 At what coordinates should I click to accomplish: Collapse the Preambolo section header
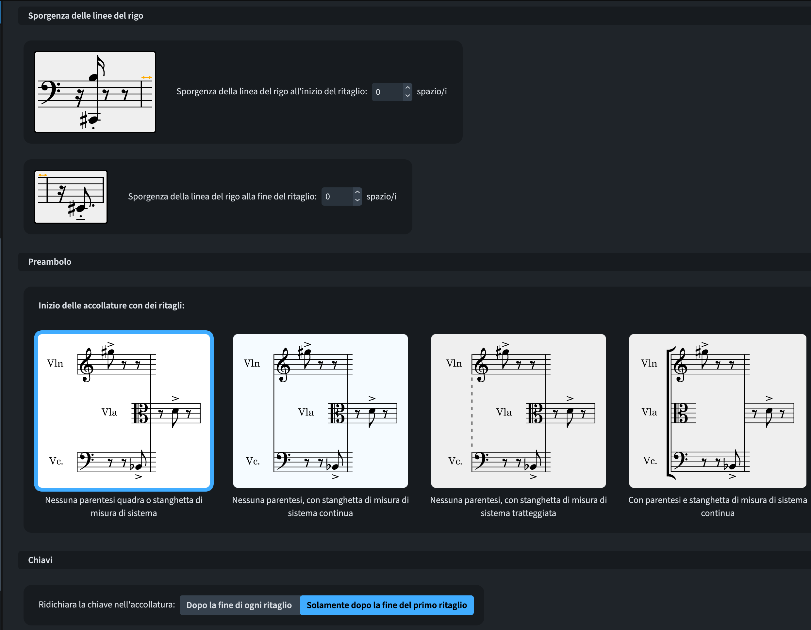click(50, 261)
